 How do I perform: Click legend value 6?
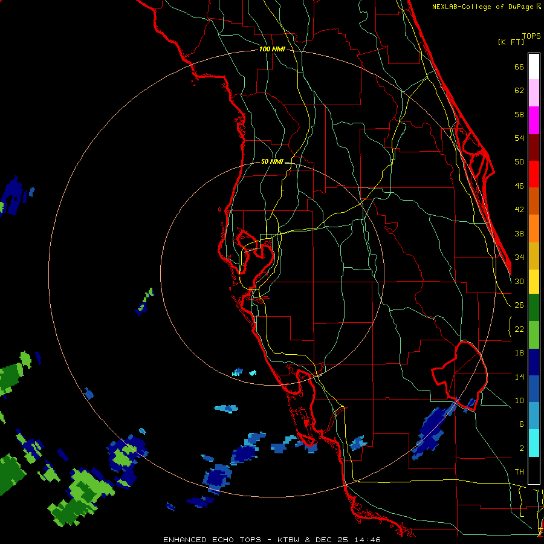522,424
